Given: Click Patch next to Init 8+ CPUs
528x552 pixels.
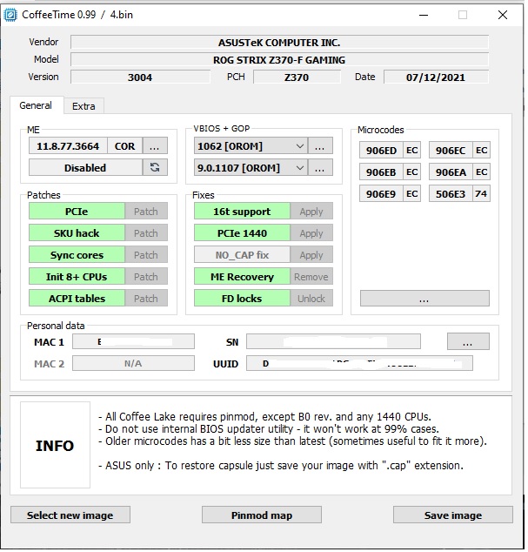Looking at the screenshot, I should (146, 277).
